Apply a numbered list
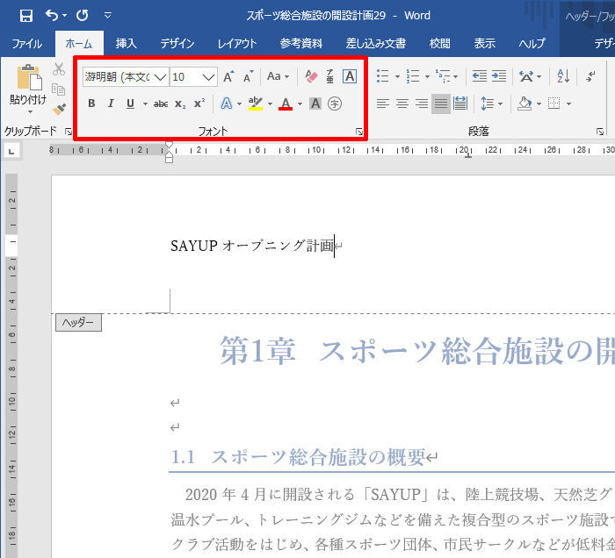 click(x=413, y=76)
